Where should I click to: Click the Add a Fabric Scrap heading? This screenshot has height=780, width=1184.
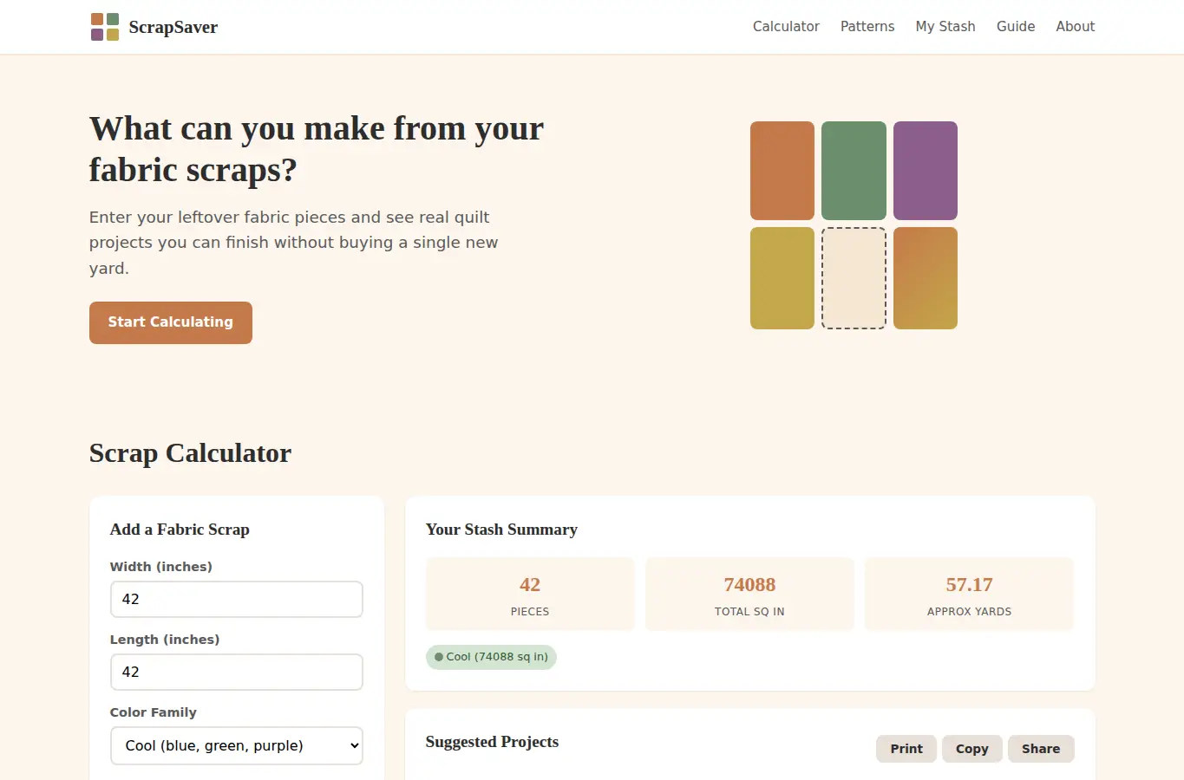click(180, 530)
